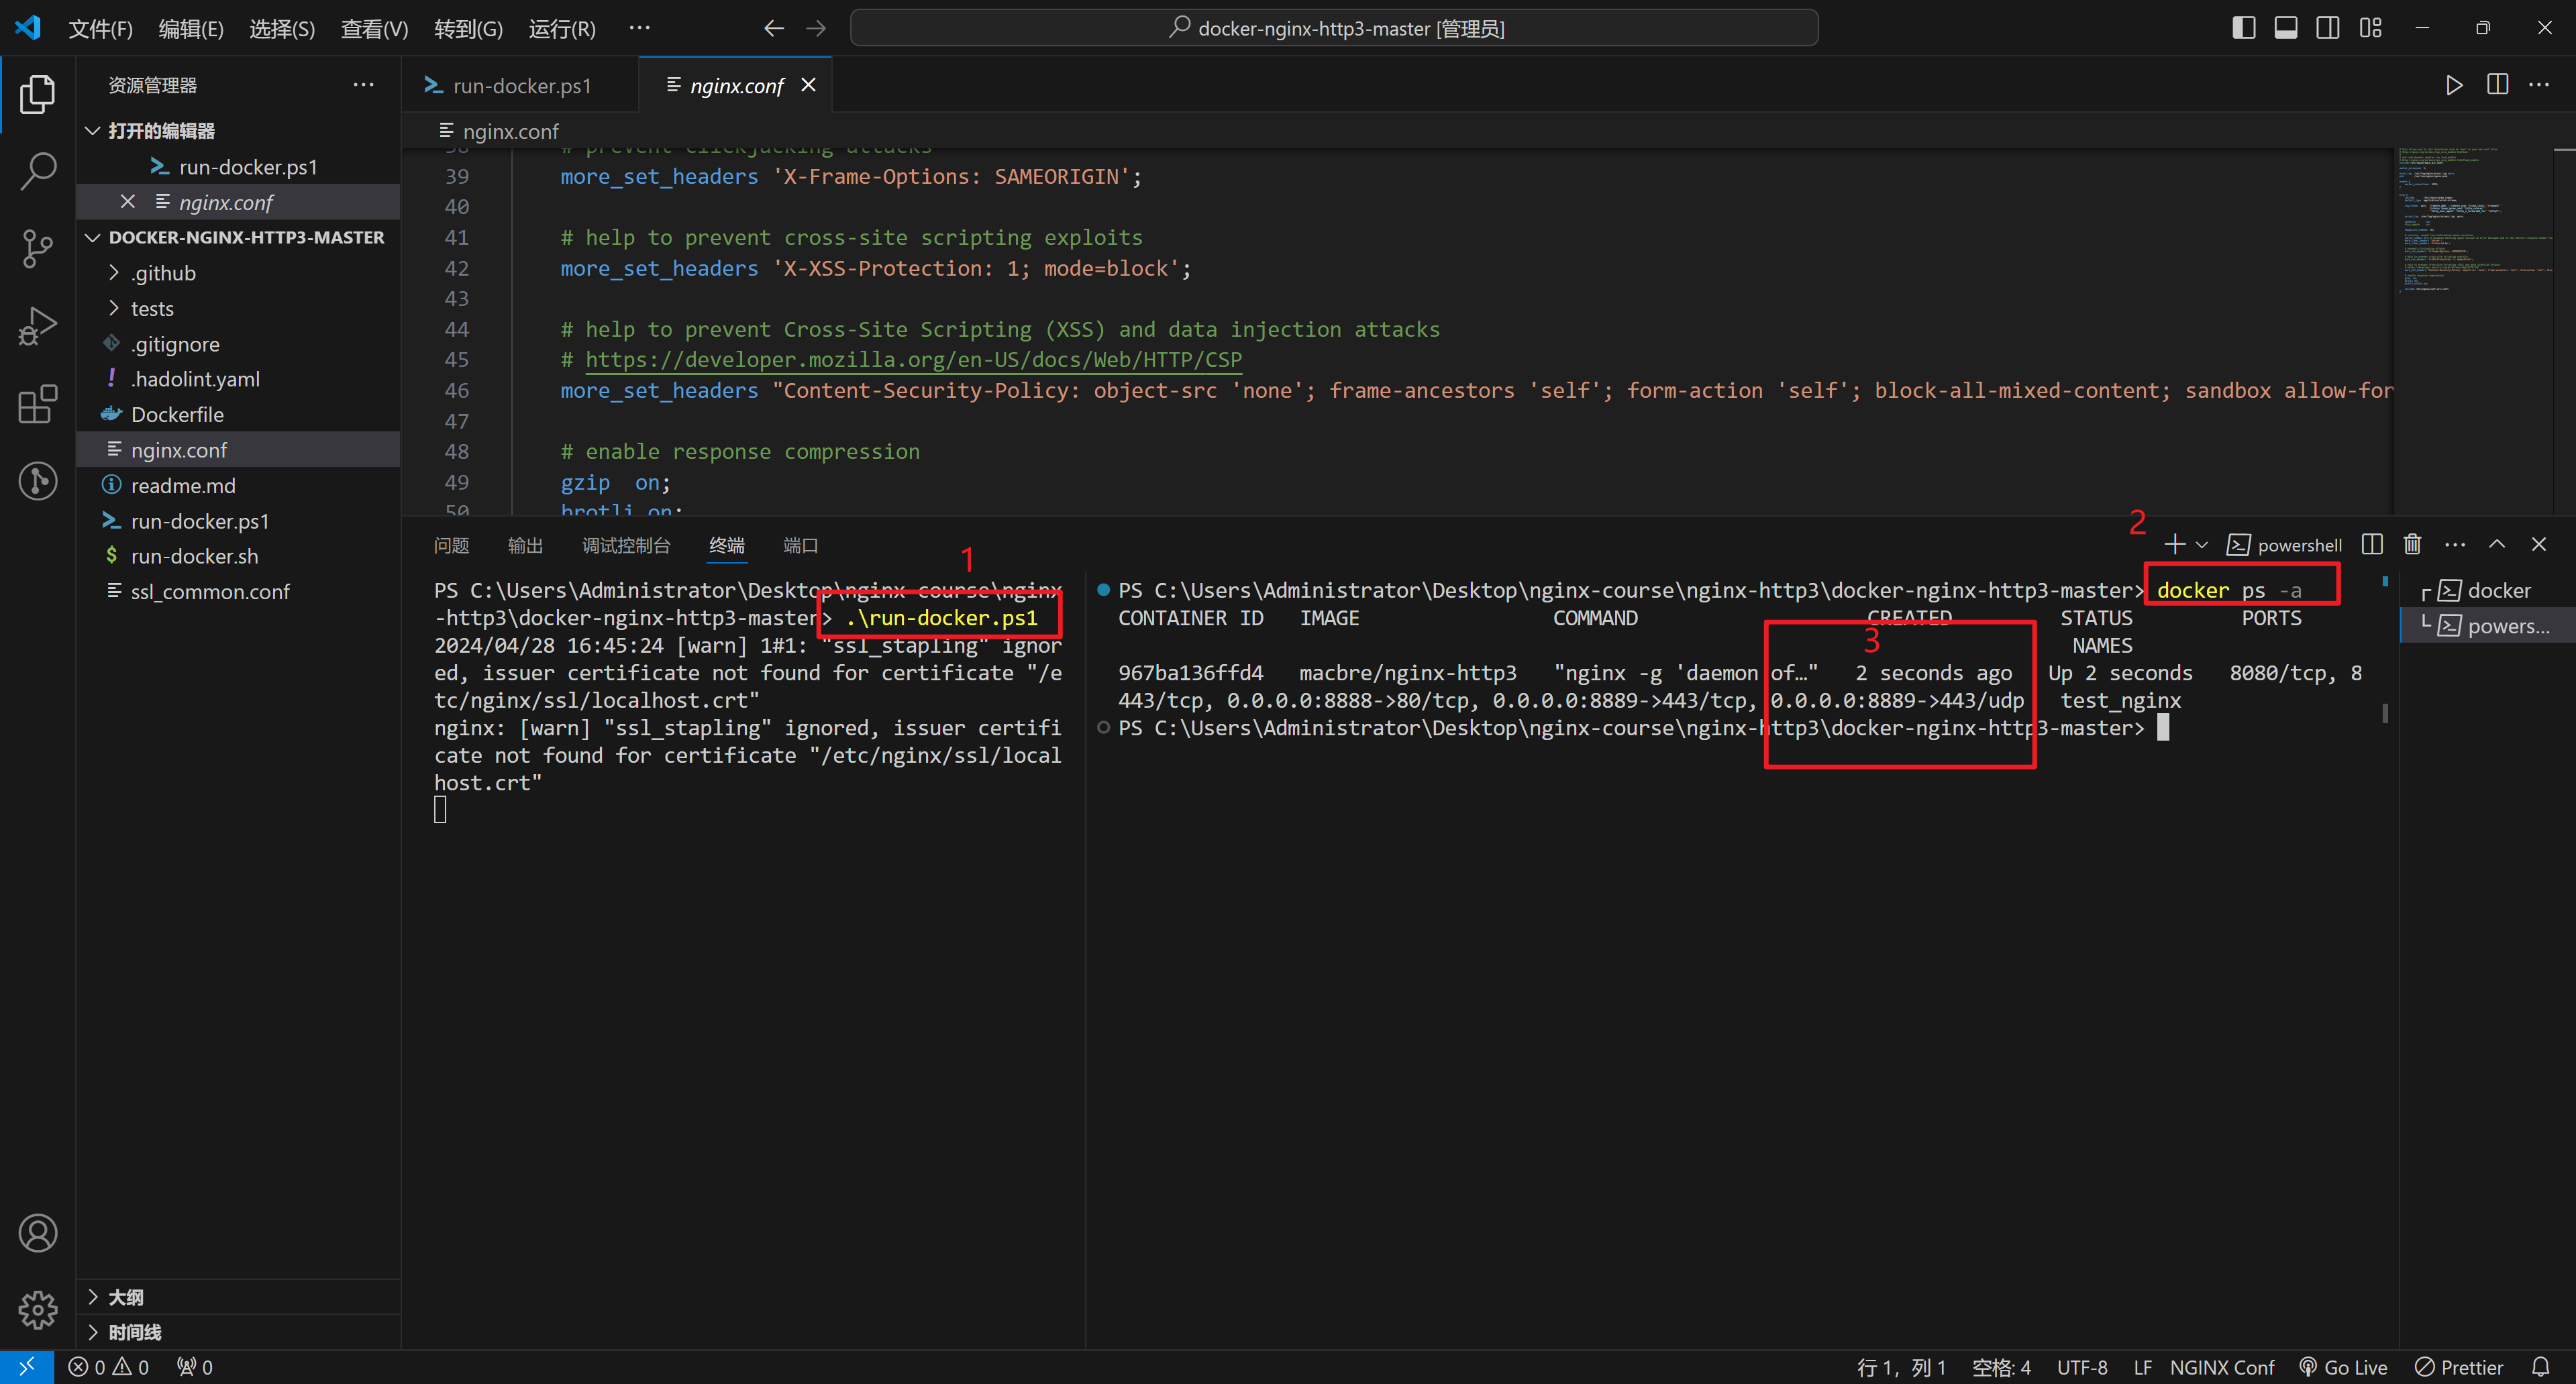
Task: Switch to the 输出 panel tab
Action: pos(525,545)
